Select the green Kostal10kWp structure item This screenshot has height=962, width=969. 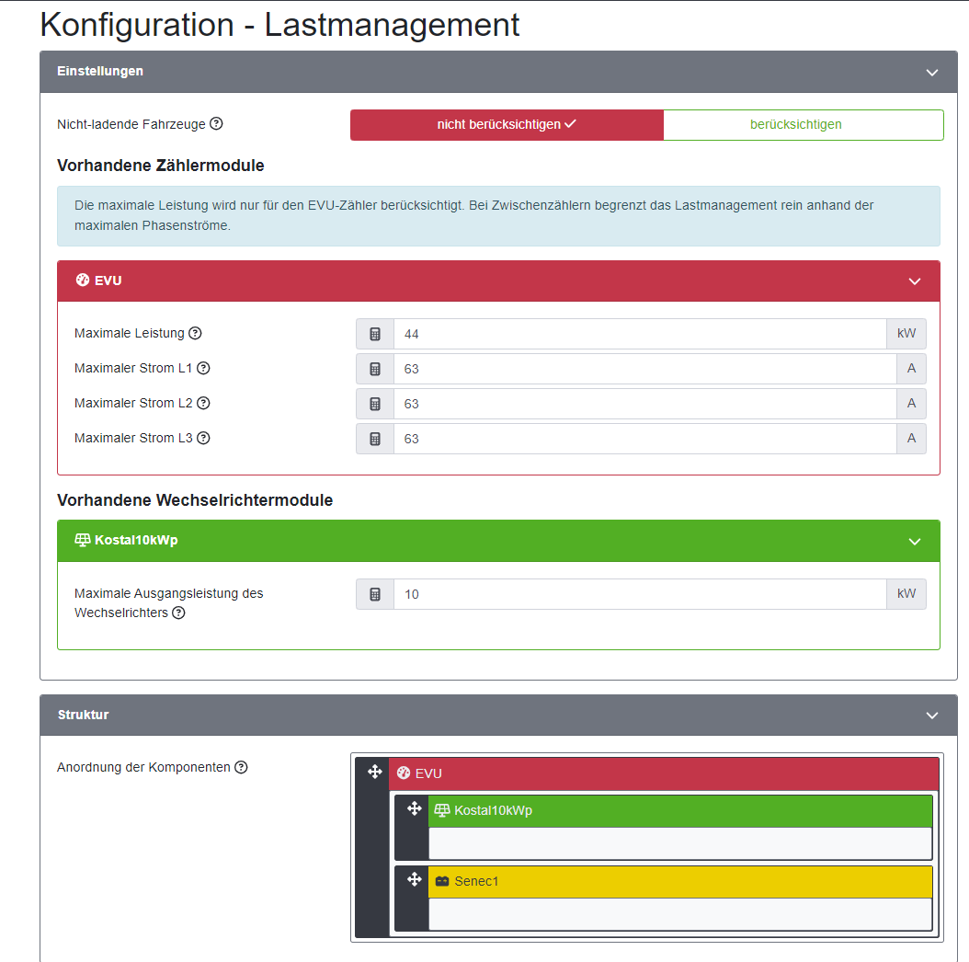coord(679,811)
